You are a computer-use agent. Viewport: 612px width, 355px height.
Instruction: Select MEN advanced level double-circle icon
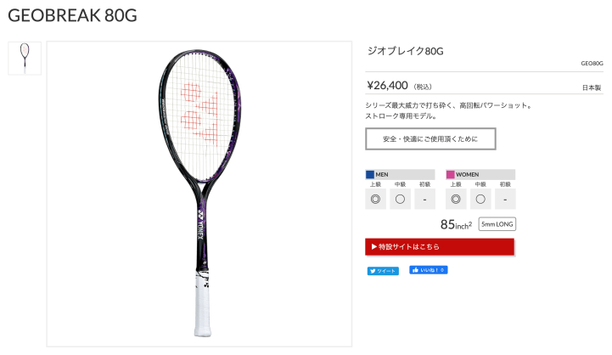coord(375,200)
